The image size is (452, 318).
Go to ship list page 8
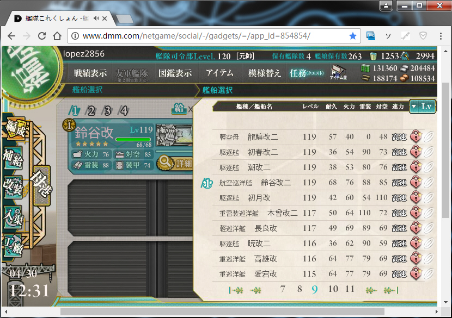coord(300,289)
